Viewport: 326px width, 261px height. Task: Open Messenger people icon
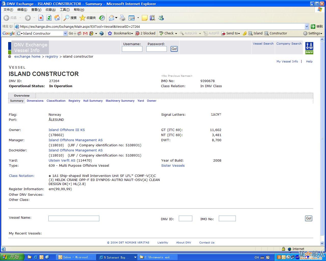click(x=161, y=18)
